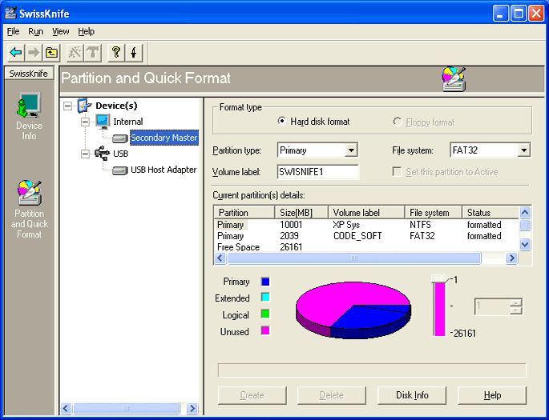Click the Forward arrow toolbar icon
The height and width of the screenshot is (420, 549).
34,53
